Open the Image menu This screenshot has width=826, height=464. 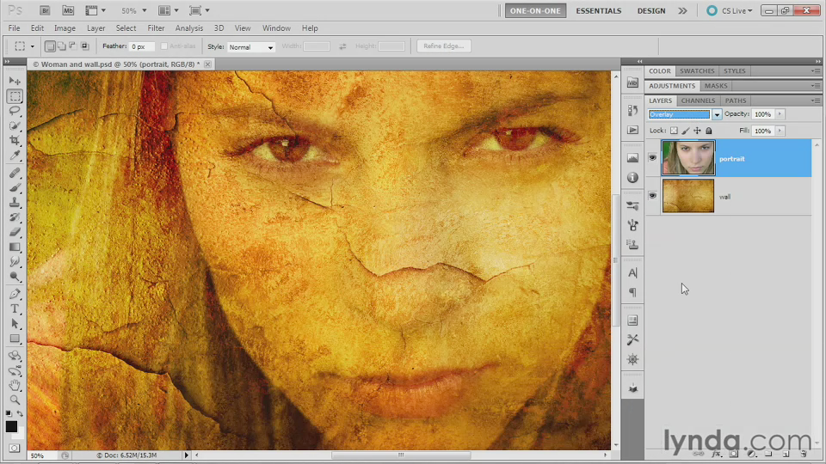(65, 27)
